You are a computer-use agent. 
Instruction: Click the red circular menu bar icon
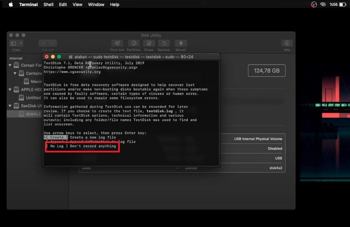click(314, 5)
